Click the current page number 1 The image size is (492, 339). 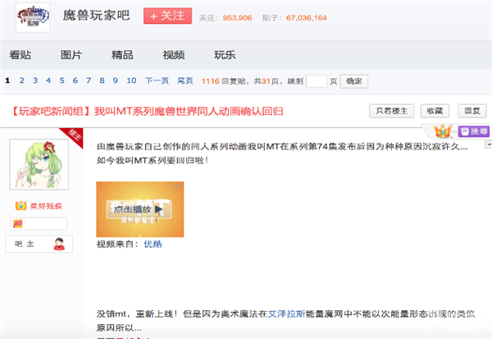coord(7,80)
